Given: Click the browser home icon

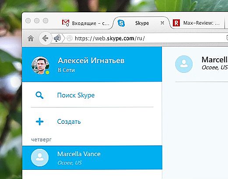Looking at the screenshot, I should coord(31,39).
